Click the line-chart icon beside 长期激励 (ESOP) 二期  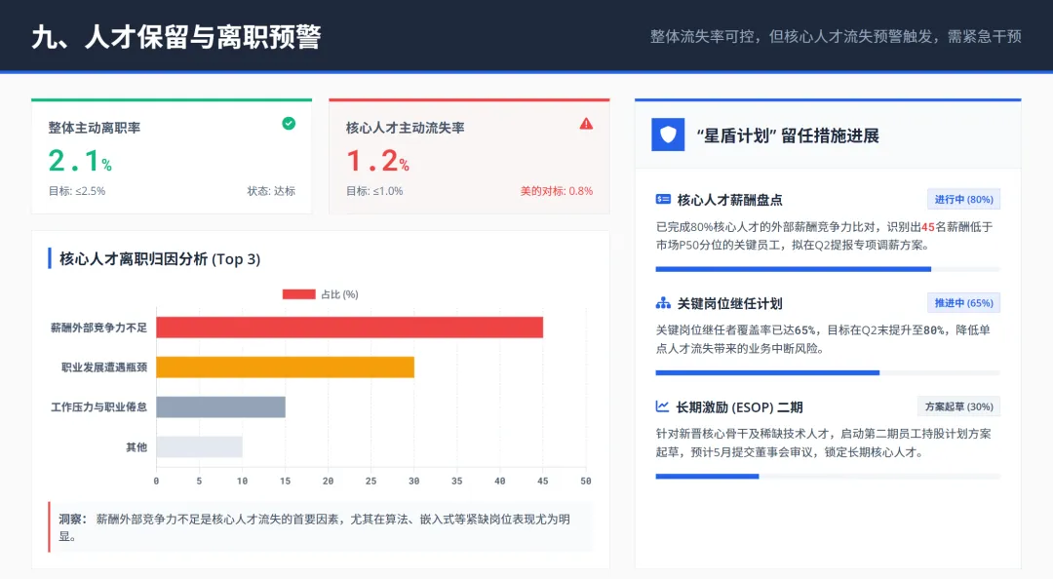662,406
